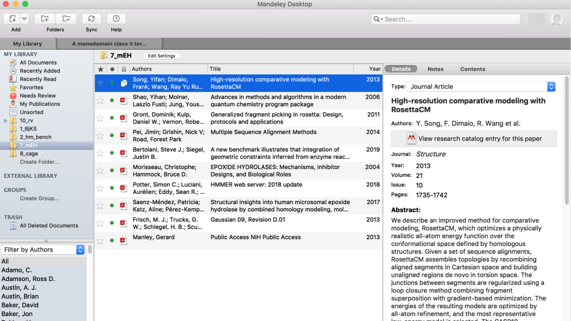The height and width of the screenshot is (321, 571).
Task: Open PDF icon of Morisseau paper
Action: pyautogui.click(x=124, y=171)
